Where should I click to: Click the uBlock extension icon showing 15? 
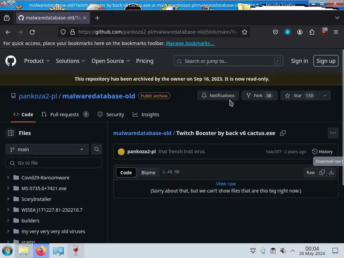pos(324,31)
